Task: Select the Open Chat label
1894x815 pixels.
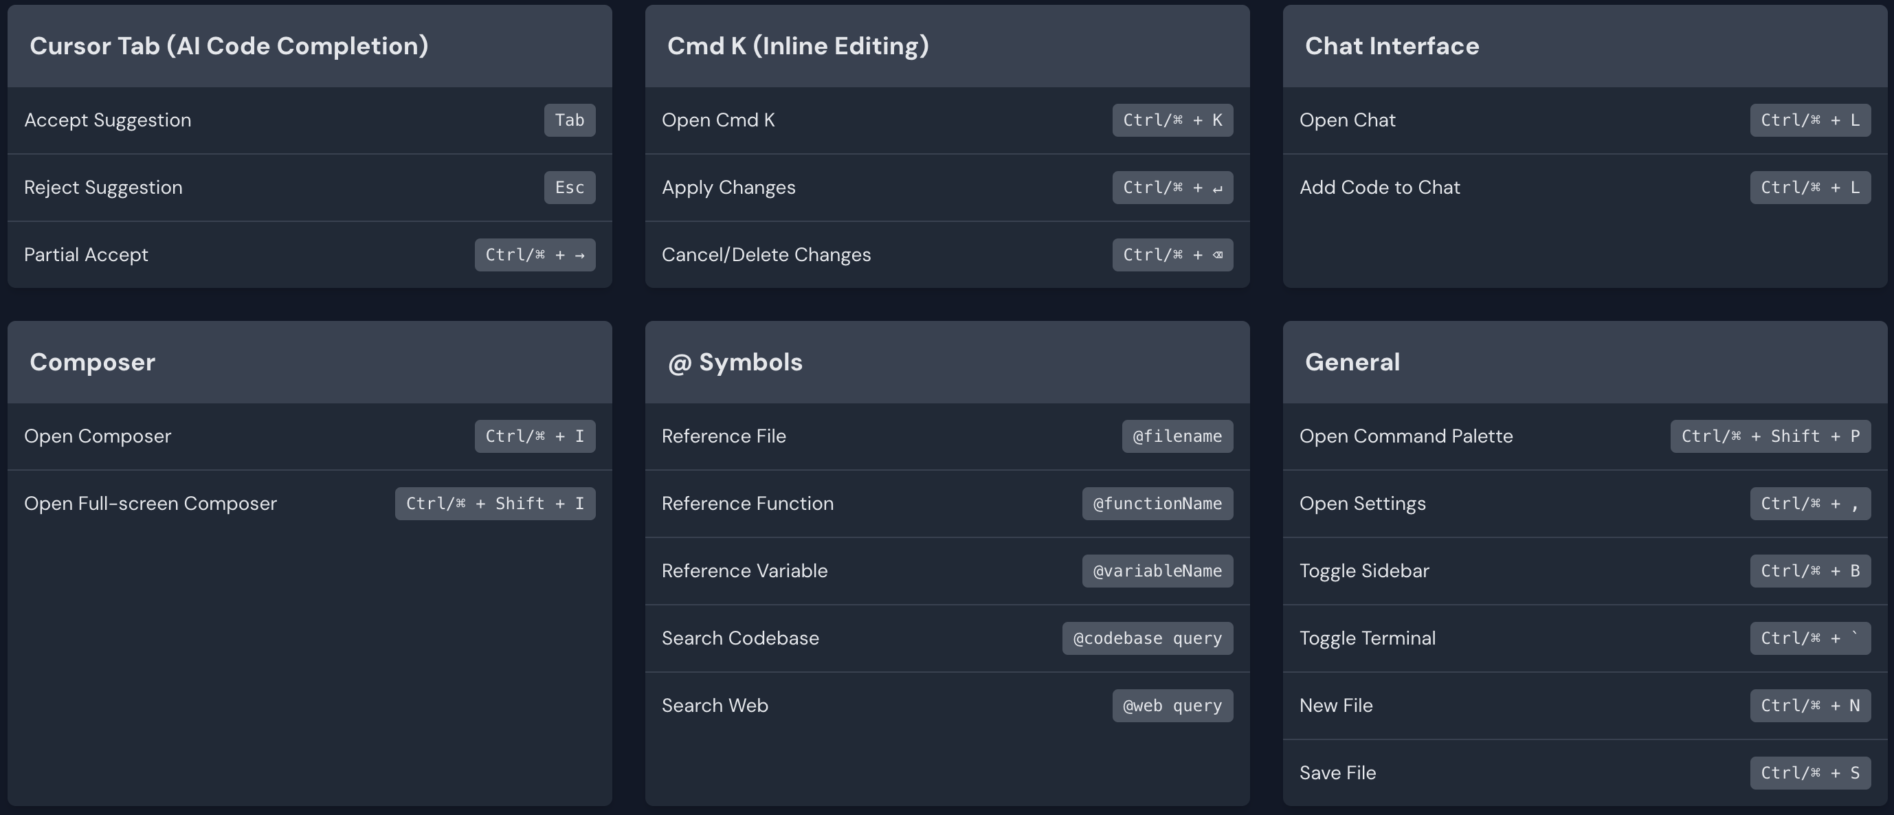Action: point(1347,120)
